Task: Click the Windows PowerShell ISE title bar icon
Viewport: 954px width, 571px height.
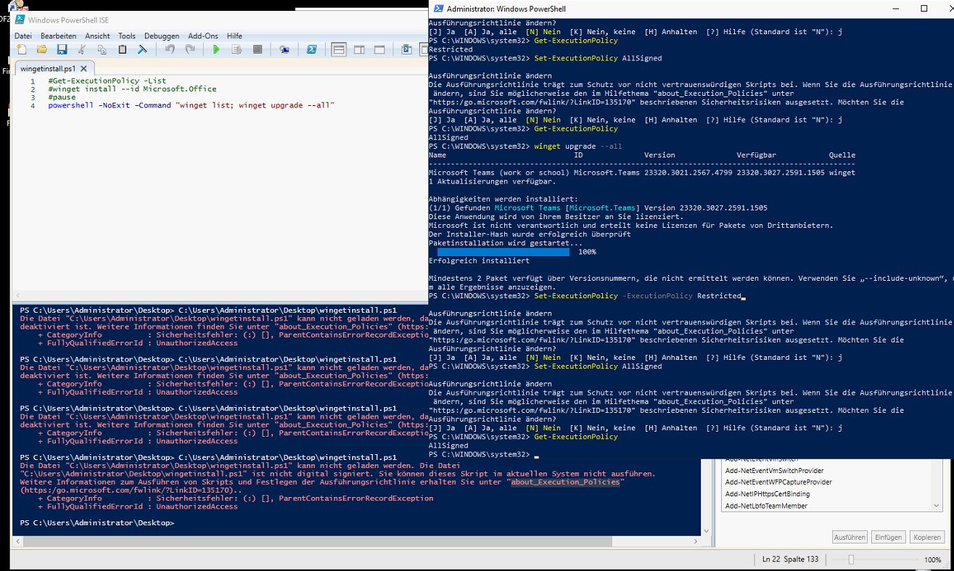Action: click(x=20, y=20)
